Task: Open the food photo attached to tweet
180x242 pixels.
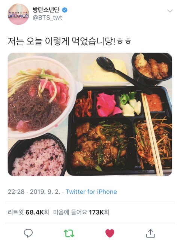Action: click(90, 114)
